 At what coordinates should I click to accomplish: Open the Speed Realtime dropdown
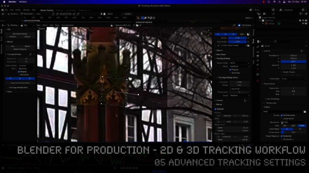pyautogui.click(x=239, y=96)
